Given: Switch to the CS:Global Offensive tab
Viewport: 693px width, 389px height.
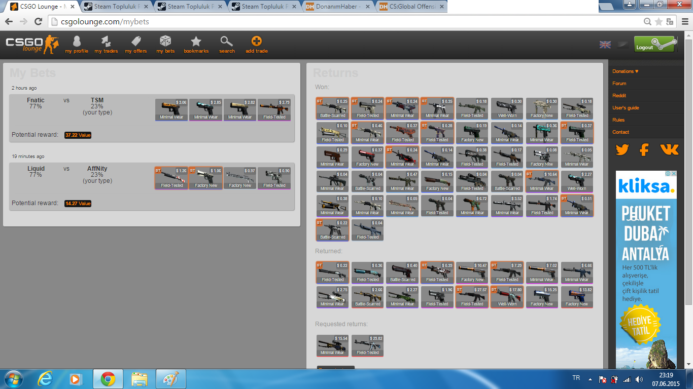Looking at the screenshot, I should click(412, 7).
